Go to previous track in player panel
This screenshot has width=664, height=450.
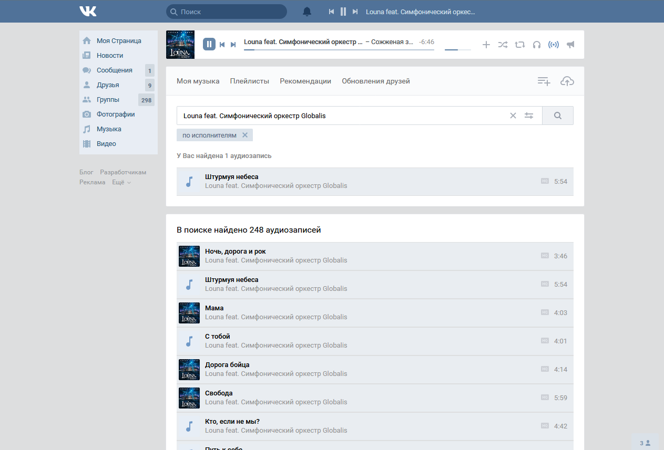click(x=222, y=45)
